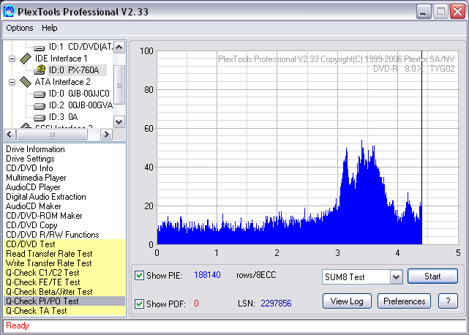
Task: Select ID:1 CD/DVD device
Action: (x=80, y=47)
